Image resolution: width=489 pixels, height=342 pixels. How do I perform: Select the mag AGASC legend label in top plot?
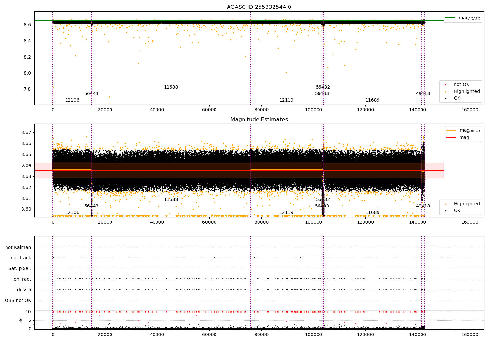(469, 18)
